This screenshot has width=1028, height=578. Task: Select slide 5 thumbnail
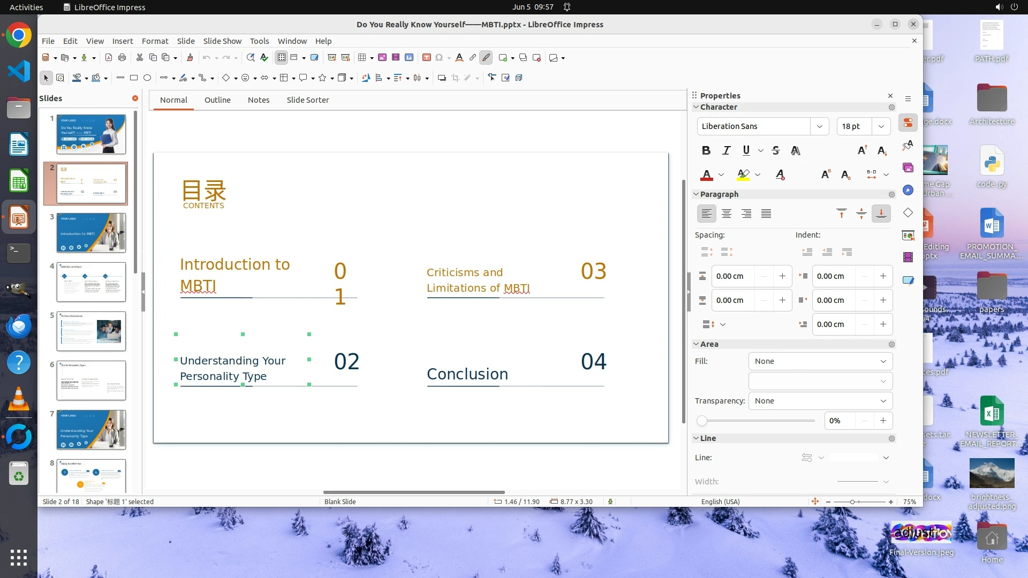pyautogui.click(x=91, y=331)
